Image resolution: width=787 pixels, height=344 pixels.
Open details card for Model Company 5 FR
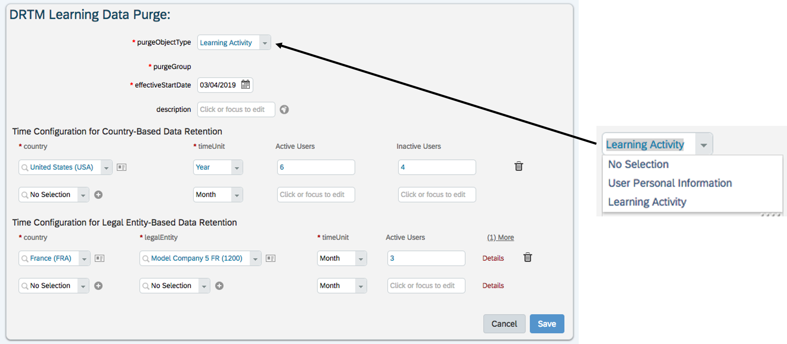pyautogui.click(x=270, y=258)
